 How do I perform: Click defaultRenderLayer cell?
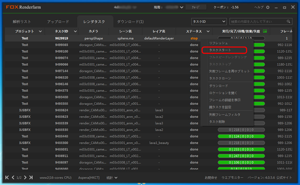159,38
